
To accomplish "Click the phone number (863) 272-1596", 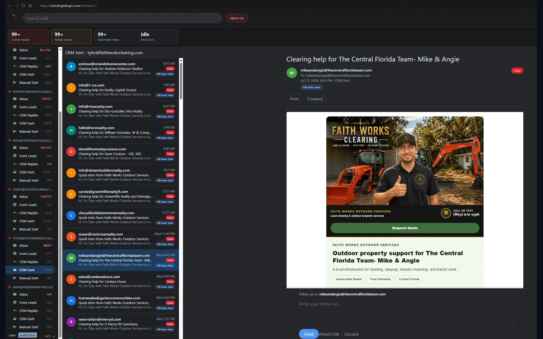I will click(x=466, y=215).
